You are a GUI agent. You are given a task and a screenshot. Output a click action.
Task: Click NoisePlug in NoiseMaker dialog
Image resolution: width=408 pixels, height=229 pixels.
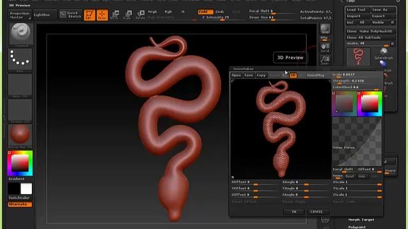(x=316, y=75)
